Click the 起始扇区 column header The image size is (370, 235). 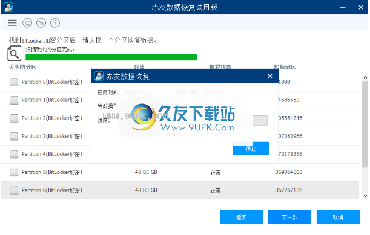point(285,67)
